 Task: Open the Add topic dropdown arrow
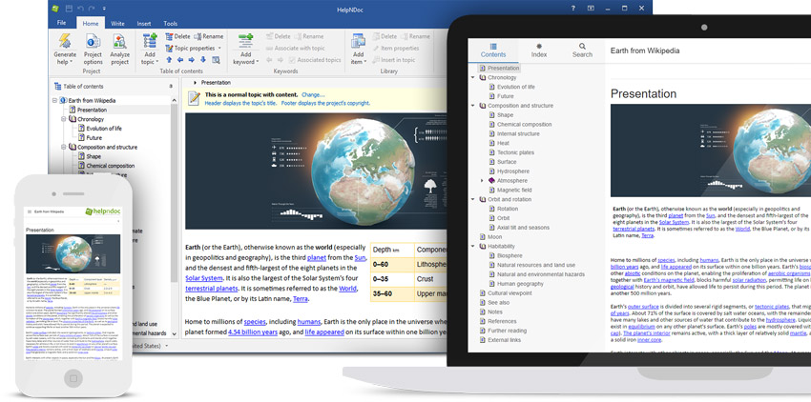coord(158,63)
